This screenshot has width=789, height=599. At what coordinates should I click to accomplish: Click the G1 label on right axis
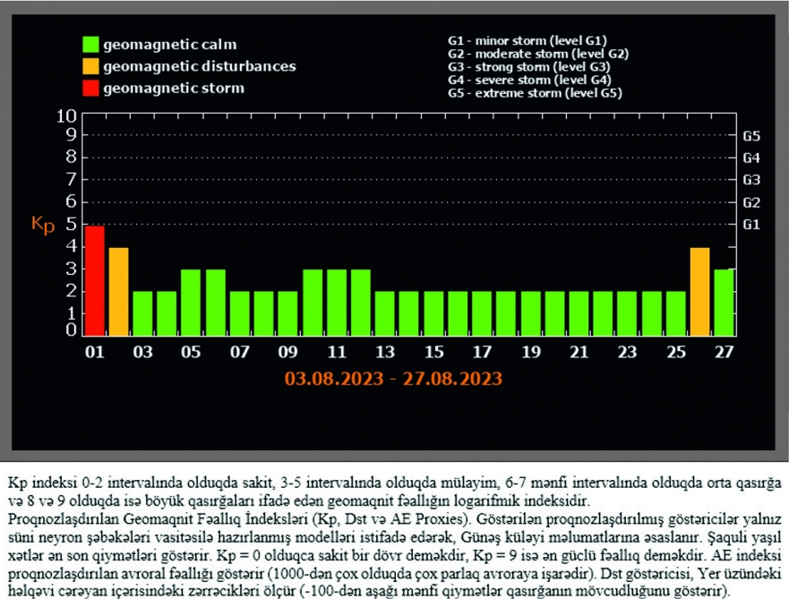pyautogui.click(x=751, y=225)
